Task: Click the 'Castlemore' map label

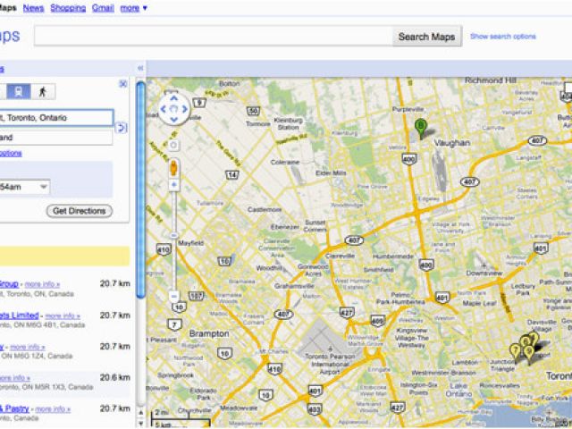Action: 265,209
